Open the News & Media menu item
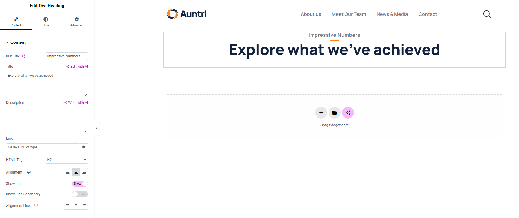This screenshot has height=218, width=519. coord(392,14)
